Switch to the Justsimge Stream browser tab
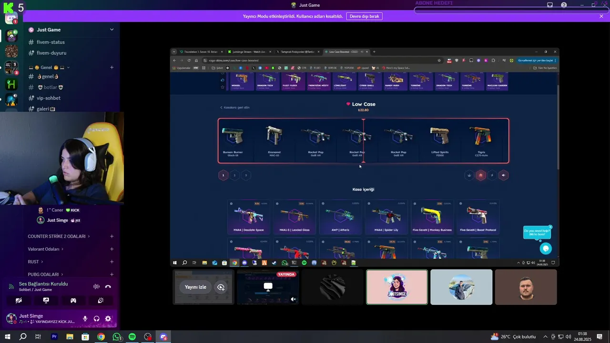 [x=249, y=51]
